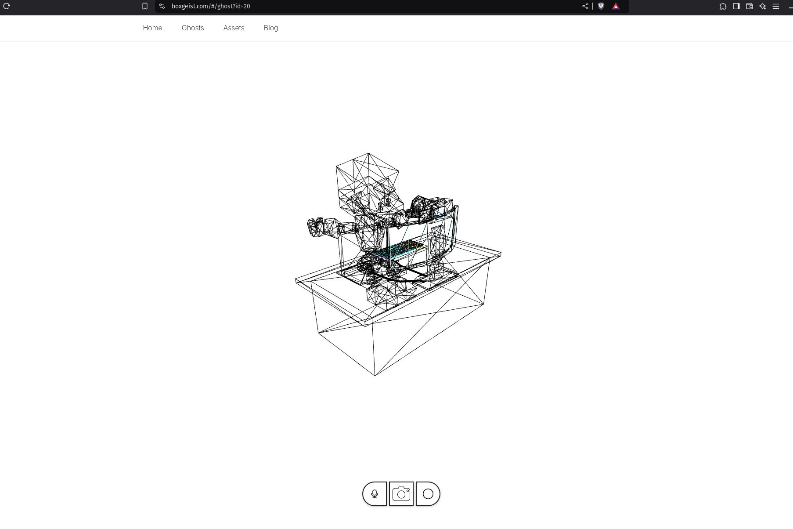The image size is (793, 529).
Task: Open the Brave Shields lion icon
Action: coord(601,6)
